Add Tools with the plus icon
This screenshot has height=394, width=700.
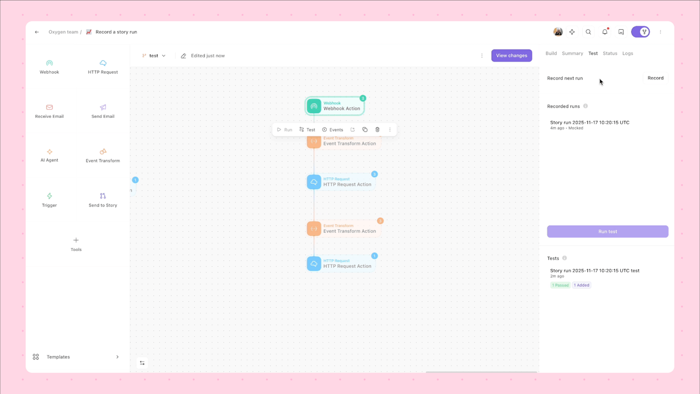(76, 245)
